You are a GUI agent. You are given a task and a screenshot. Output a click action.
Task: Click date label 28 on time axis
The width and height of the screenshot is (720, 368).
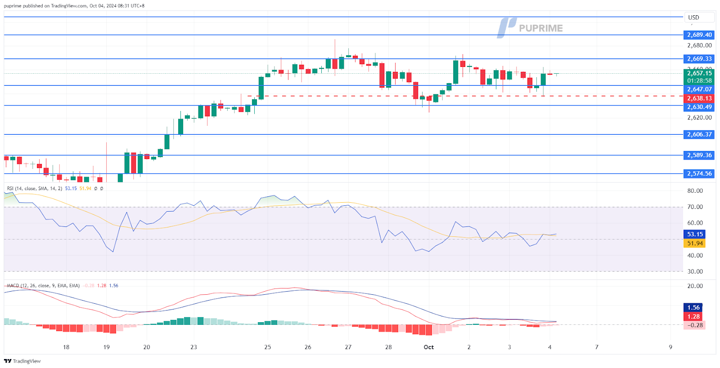[389, 347]
